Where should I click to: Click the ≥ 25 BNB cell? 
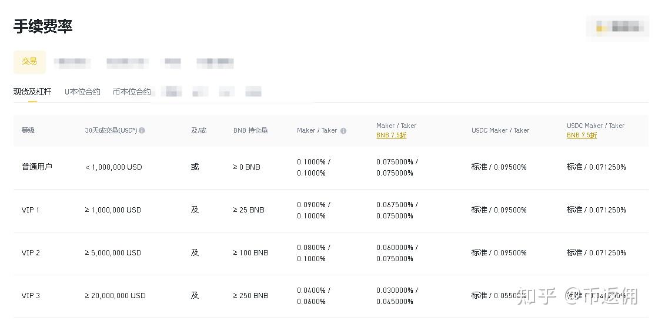(249, 210)
